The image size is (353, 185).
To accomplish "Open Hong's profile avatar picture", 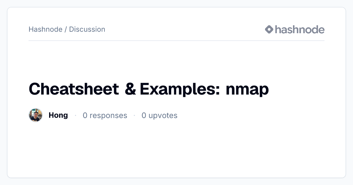I will [x=36, y=115].
